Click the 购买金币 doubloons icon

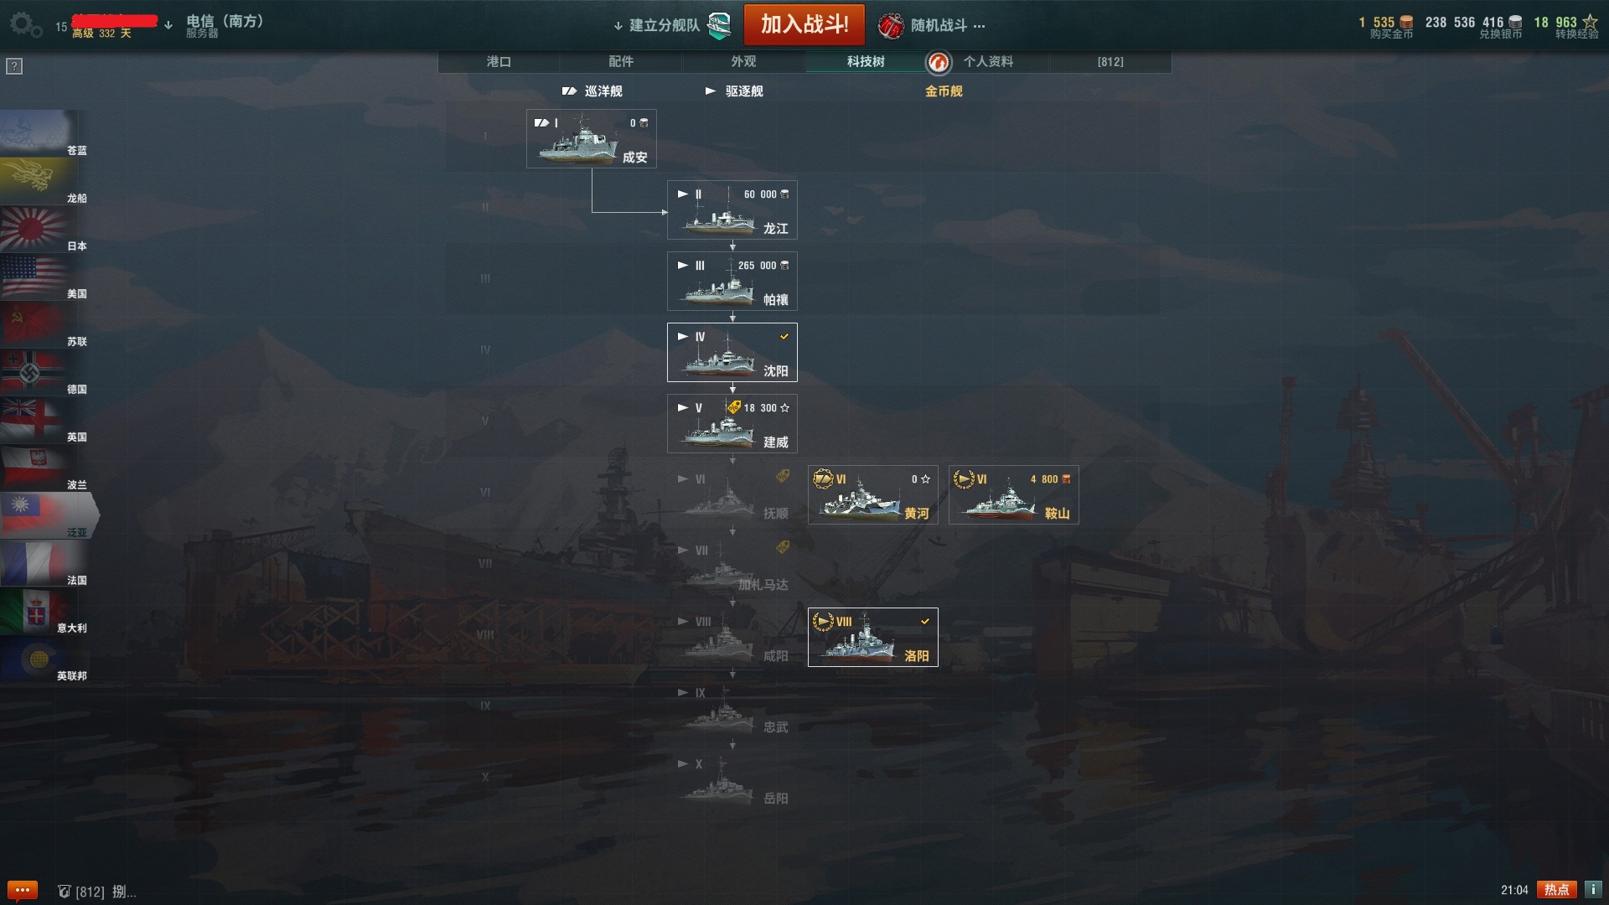click(x=1406, y=23)
